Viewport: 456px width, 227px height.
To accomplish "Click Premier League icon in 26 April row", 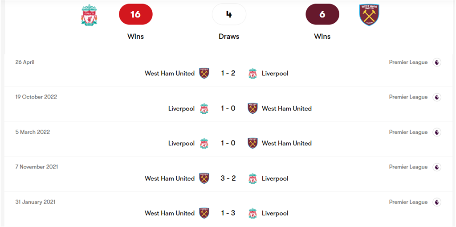I will (x=437, y=62).
